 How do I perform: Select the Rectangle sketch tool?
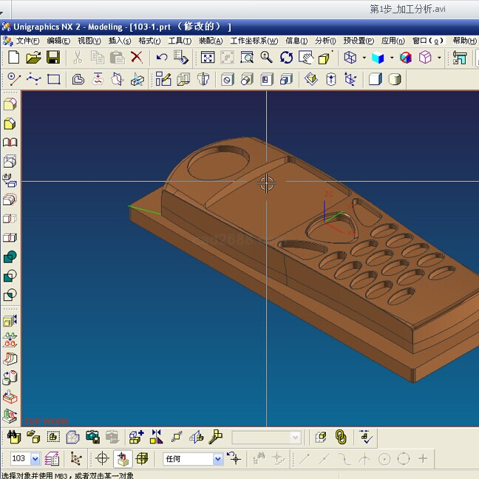pyautogui.click(x=53, y=80)
